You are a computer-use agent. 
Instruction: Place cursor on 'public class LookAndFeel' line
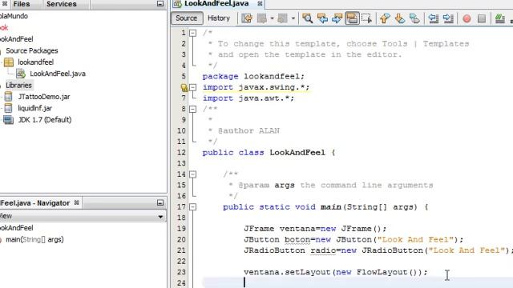tap(269, 153)
